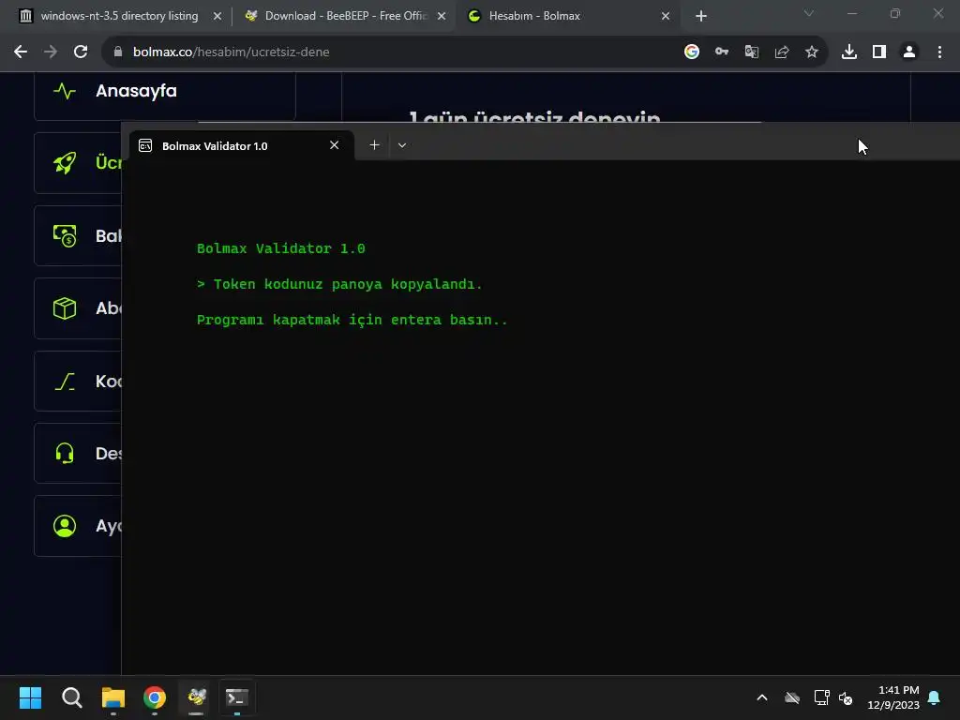The image size is (960, 720).
Task: Click the Google icon in address bar
Action: 692,52
